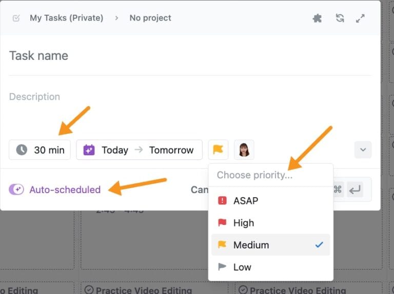Click the clock icon beside 30 min
The height and width of the screenshot is (294, 394).
pos(22,150)
